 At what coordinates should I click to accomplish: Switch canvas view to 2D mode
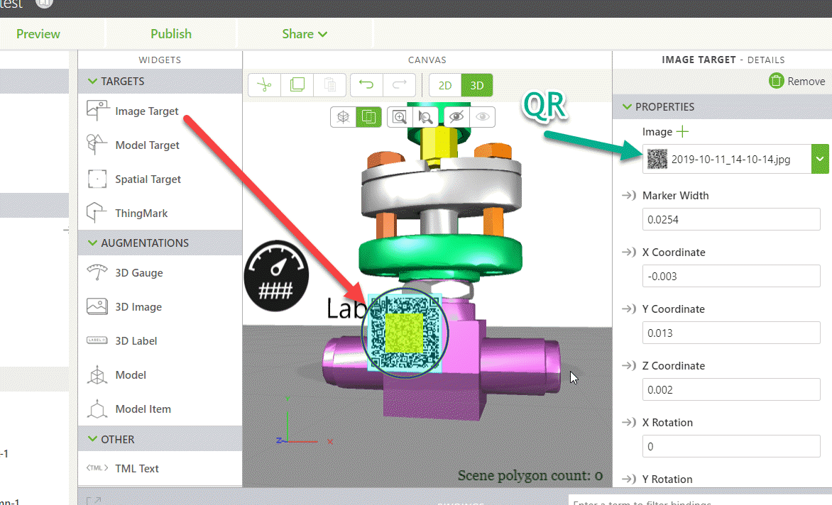click(x=444, y=84)
